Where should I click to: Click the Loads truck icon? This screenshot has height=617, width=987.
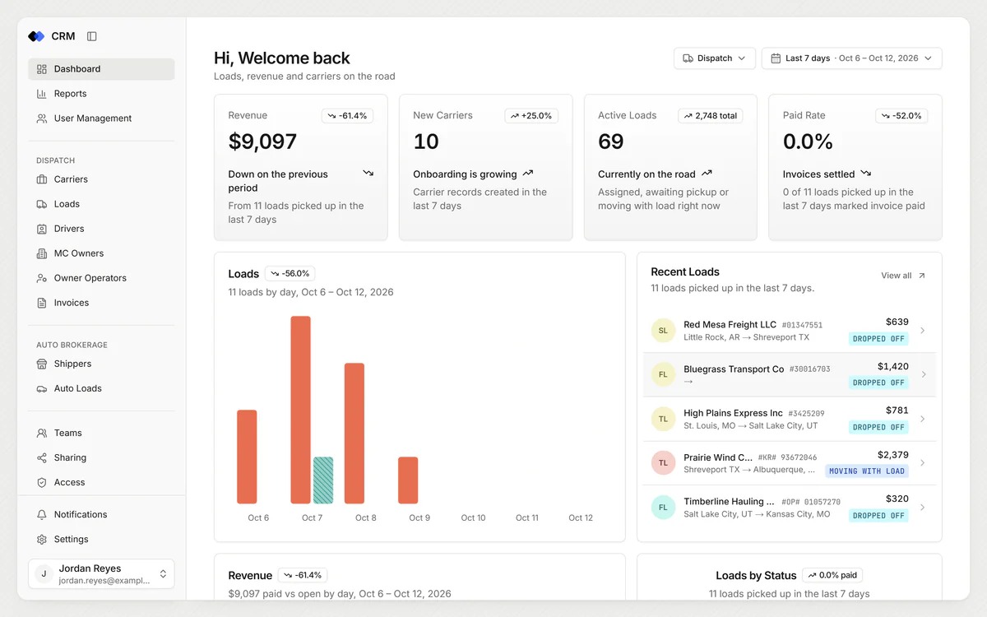(x=42, y=204)
